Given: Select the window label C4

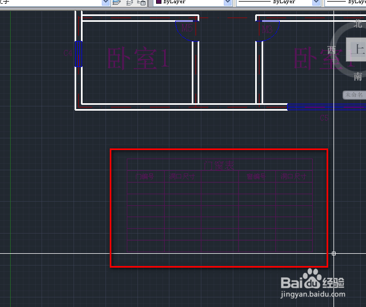Looking at the screenshot, I should [x=68, y=53].
